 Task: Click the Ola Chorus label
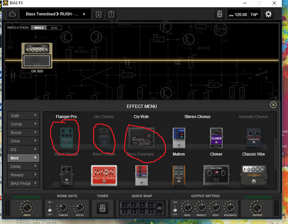tap(104, 117)
